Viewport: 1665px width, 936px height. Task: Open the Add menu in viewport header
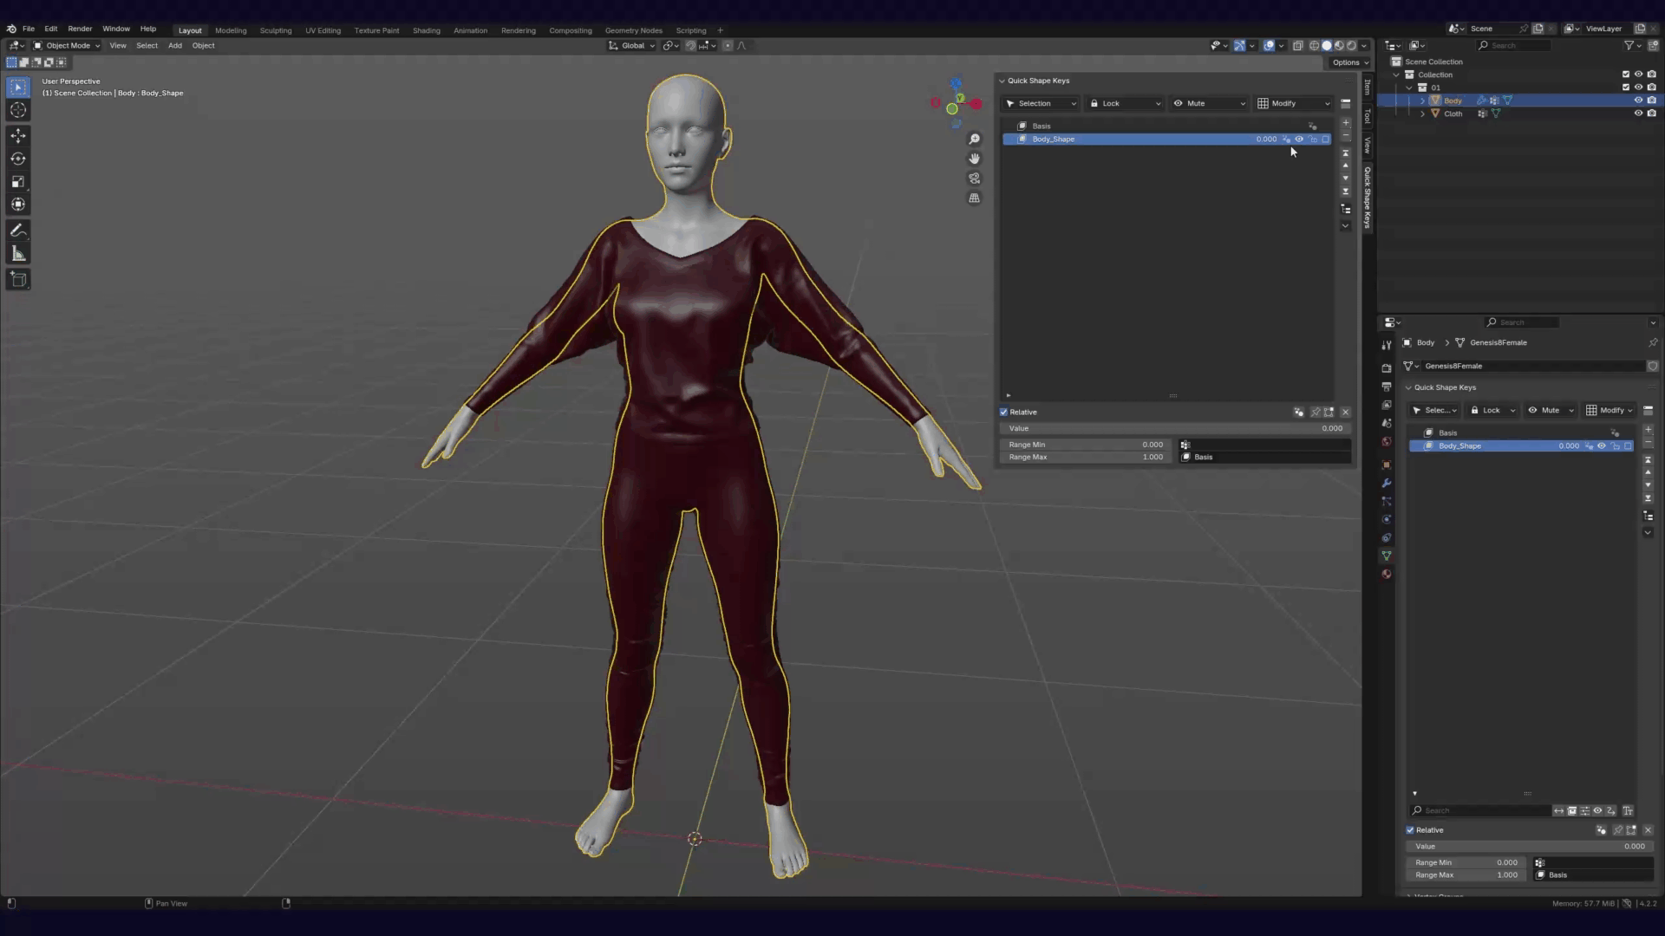click(x=175, y=46)
